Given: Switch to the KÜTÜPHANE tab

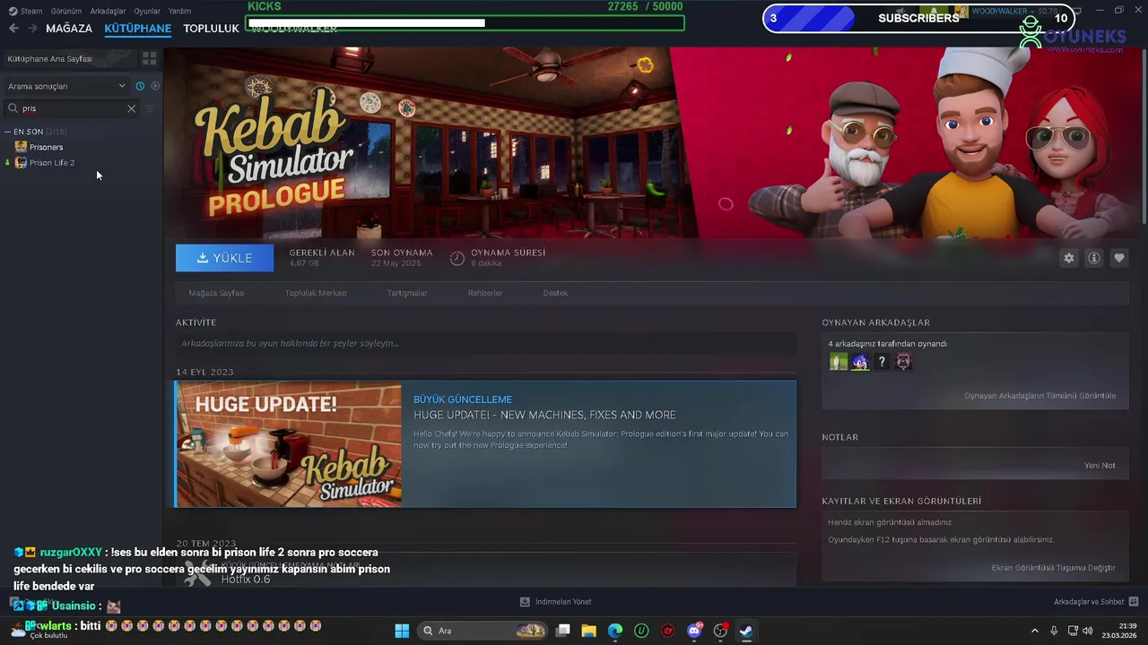Looking at the screenshot, I should (137, 28).
